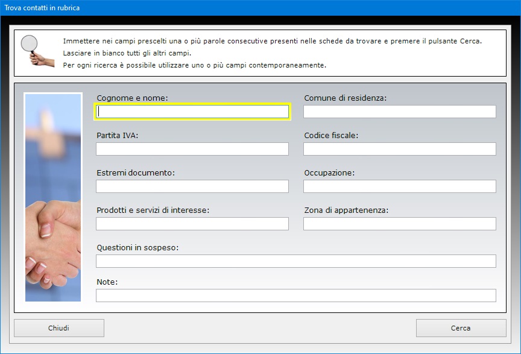Viewport: 521px width, 354px height.
Task: Select the Partita IVA input box
Action: 192,149
